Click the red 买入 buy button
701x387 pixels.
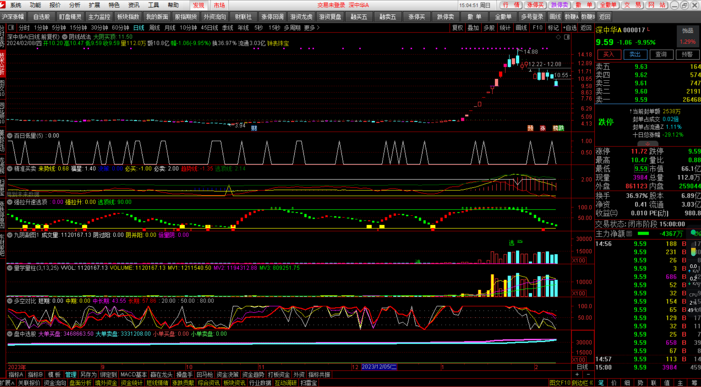pyautogui.click(x=609, y=55)
